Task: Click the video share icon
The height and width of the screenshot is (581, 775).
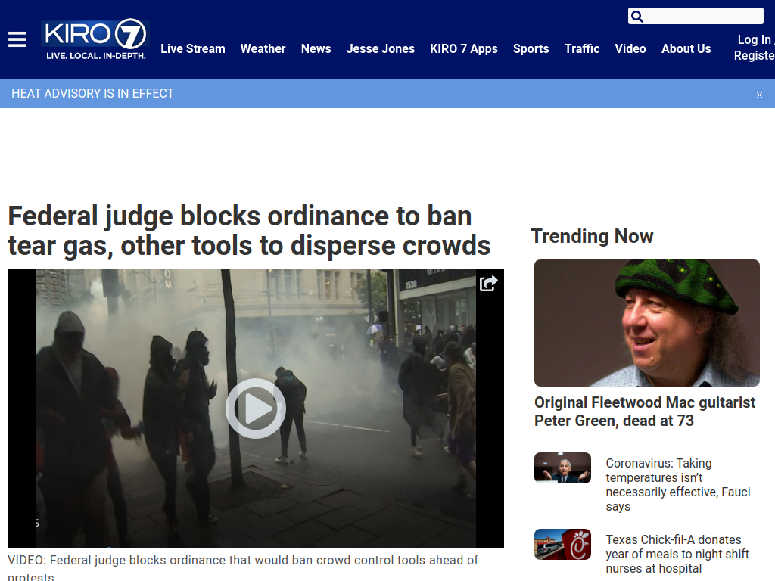Action: tap(488, 283)
